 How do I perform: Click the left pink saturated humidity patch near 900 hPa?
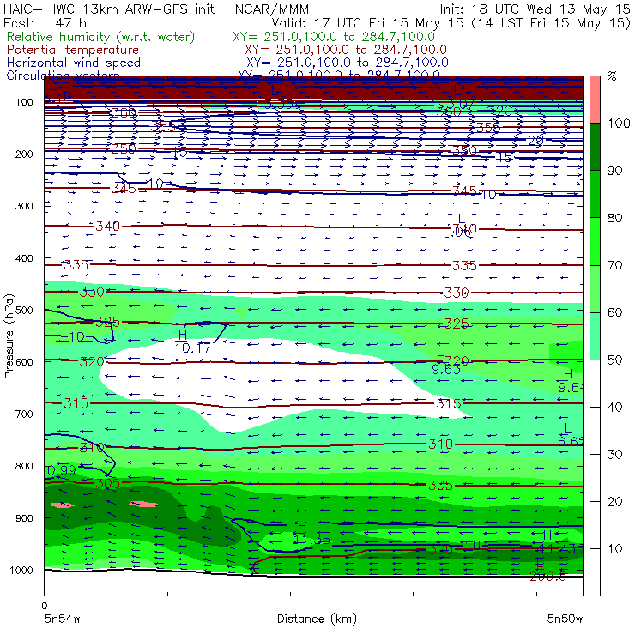click(63, 505)
